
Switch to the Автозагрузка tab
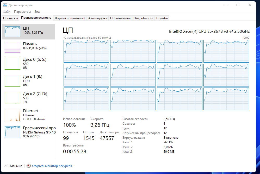click(x=98, y=18)
